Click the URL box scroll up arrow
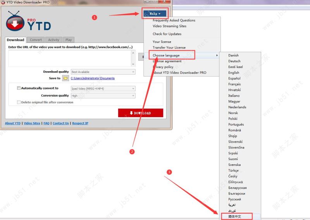310x220 pixels. coord(133,53)
